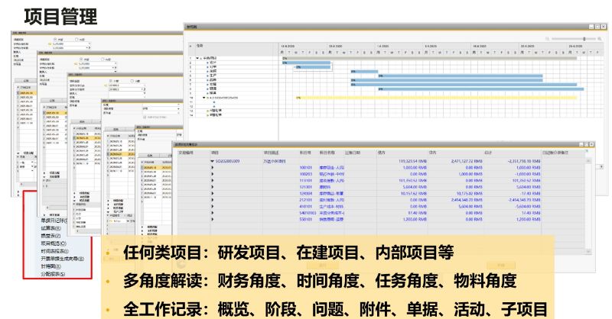Collapse the row 10 subproject in Gantt tree
Image resolution: width=612 pixels, height=319 pixels.
(203, 98)
